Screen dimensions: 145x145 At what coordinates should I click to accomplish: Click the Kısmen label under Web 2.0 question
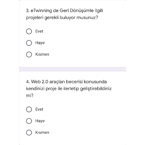tap(42, 133)
